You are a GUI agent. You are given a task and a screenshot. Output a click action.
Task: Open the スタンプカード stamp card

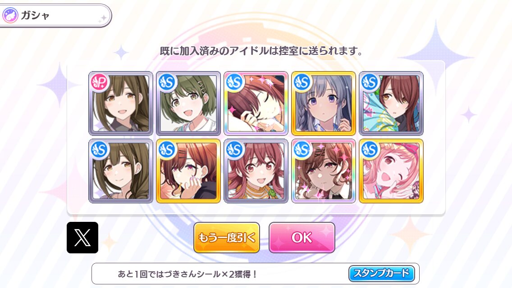[x=381, y=273]
